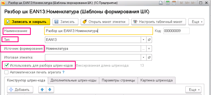
Task: Click the Добавить button
Action: (20, 90)
